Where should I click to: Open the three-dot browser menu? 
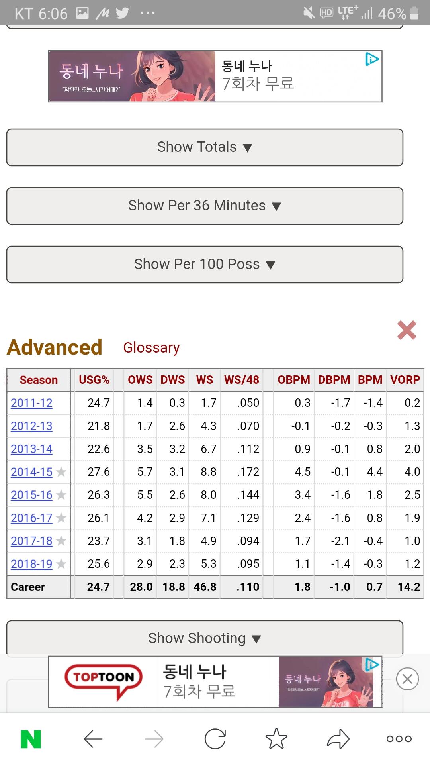pos(399,739)
